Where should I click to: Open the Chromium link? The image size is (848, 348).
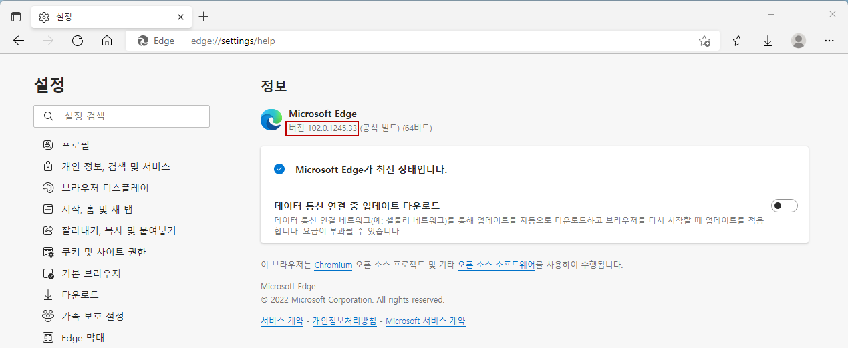(333, 265)
